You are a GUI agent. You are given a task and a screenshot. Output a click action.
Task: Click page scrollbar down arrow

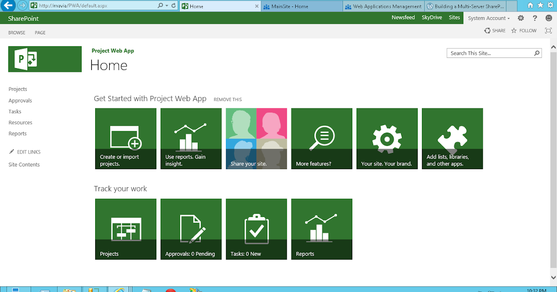553,278
